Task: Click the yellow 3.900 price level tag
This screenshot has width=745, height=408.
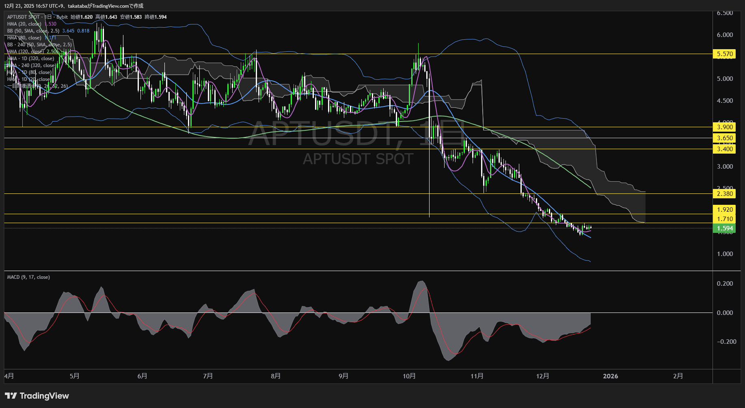Action: 725,127
